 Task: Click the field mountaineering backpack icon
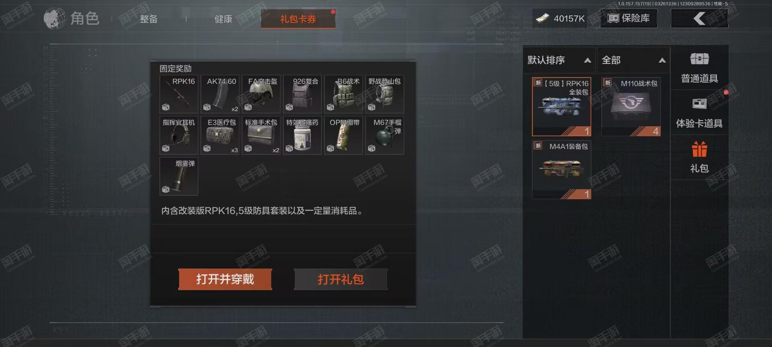click(x=385, y=94)
